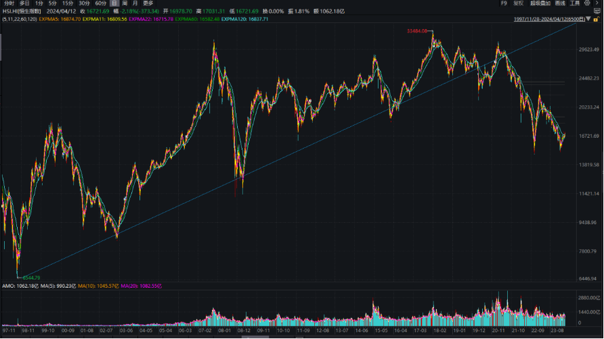Screen dimensions: 604x339
Task: Select the 分时 intraday view
Action: [9, 3]
